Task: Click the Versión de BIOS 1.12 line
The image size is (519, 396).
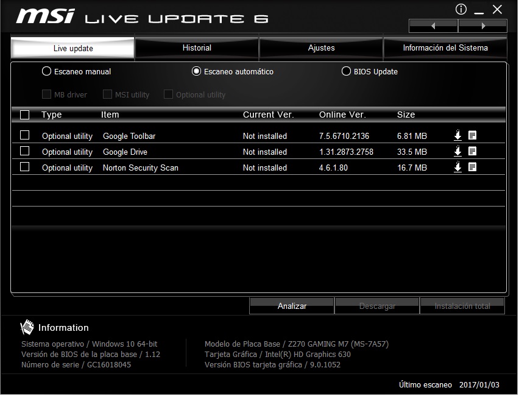Action: point(91,355)
